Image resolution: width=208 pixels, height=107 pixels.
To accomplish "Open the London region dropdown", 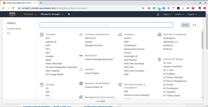I will coord(179,14).
